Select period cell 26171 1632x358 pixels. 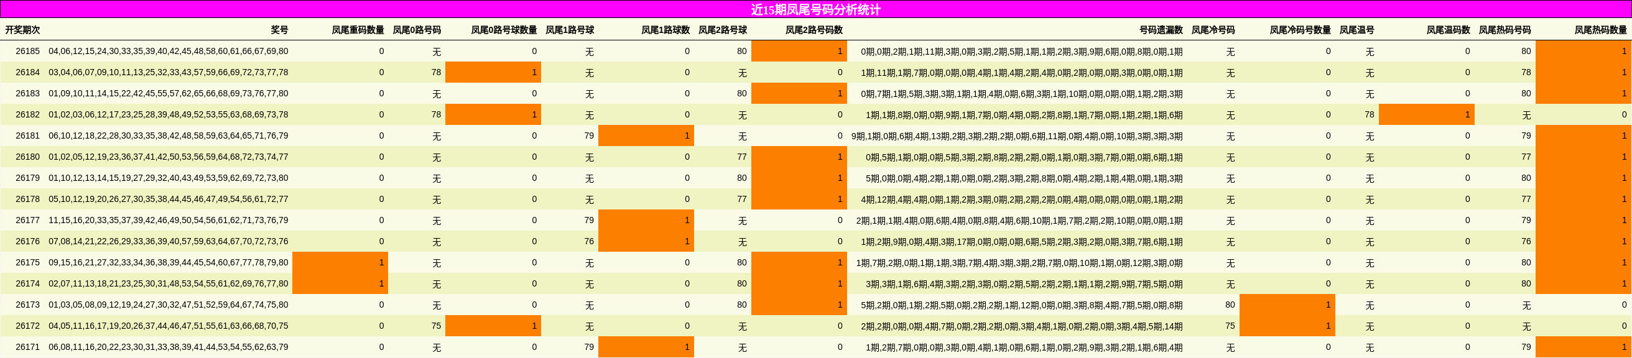pos(28,347)
